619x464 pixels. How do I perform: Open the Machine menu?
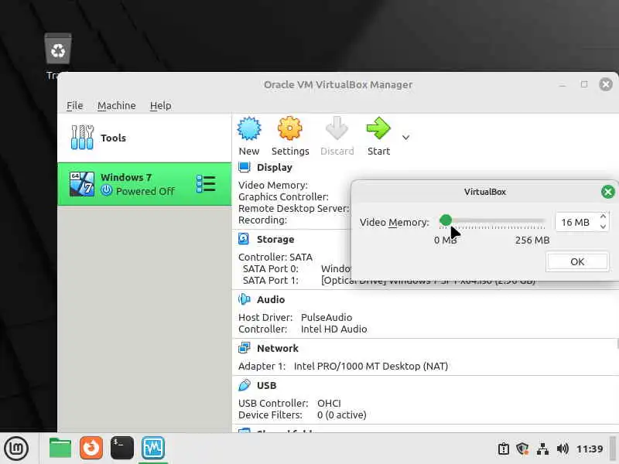coord(117,106)
